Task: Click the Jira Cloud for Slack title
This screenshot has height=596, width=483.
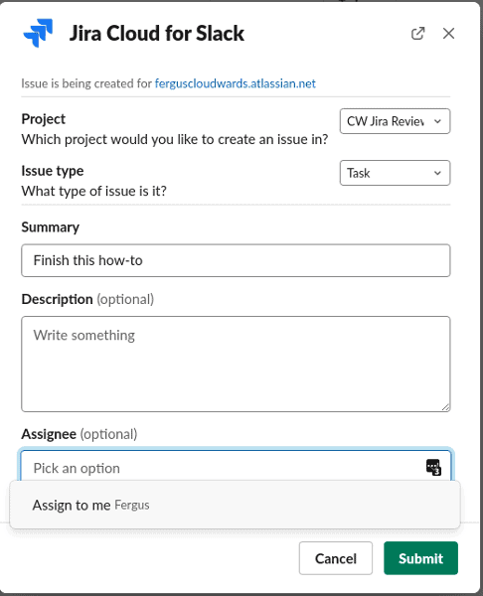Action: (157, 34)
